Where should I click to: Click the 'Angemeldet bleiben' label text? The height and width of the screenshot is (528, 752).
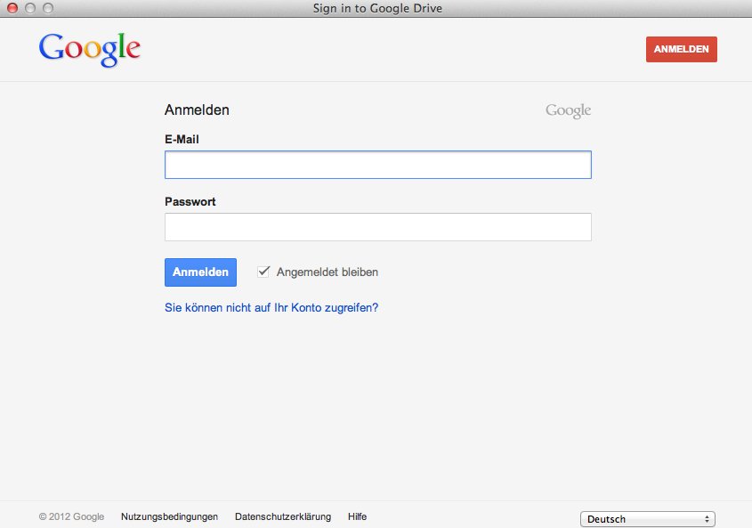(x=327, y=272)
